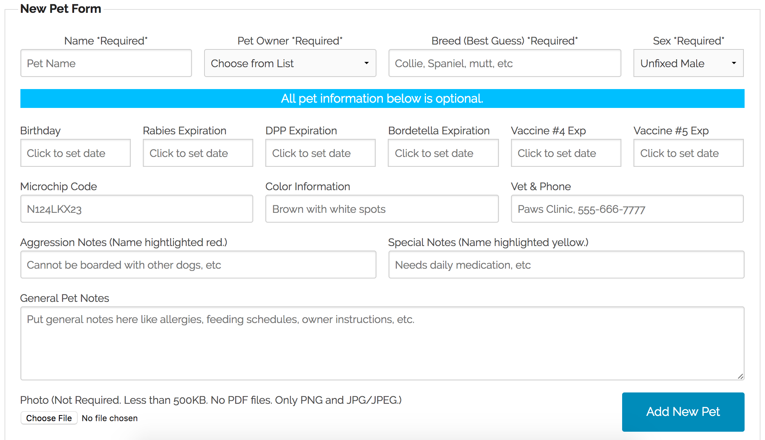Screen dimensions: 765x440
Task: Set the pet's Birthday date
Action: tap(75, 153)
